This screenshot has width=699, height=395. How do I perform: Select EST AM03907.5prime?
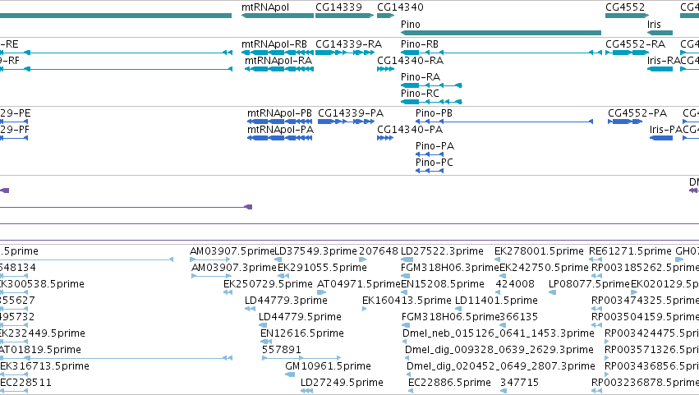pos(232,251)
